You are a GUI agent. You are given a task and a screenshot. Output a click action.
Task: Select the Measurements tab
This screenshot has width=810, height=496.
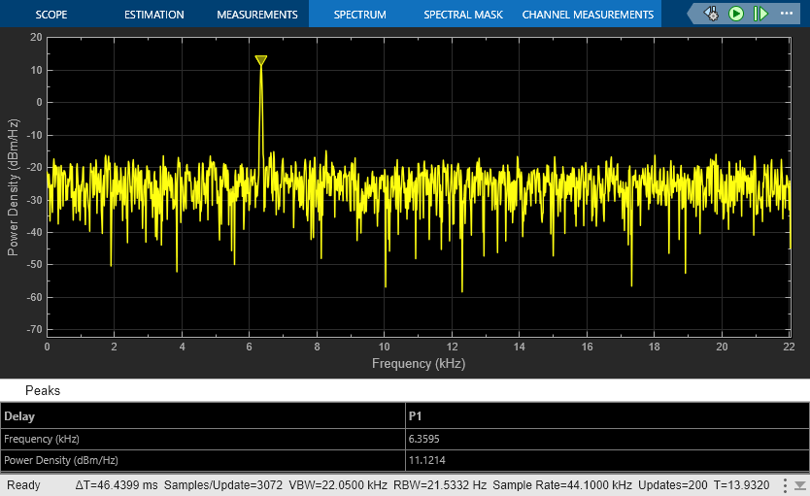(256, 15)
